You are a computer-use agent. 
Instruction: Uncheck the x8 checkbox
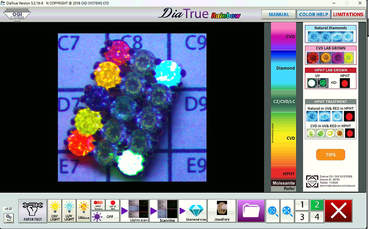point(11,209)
